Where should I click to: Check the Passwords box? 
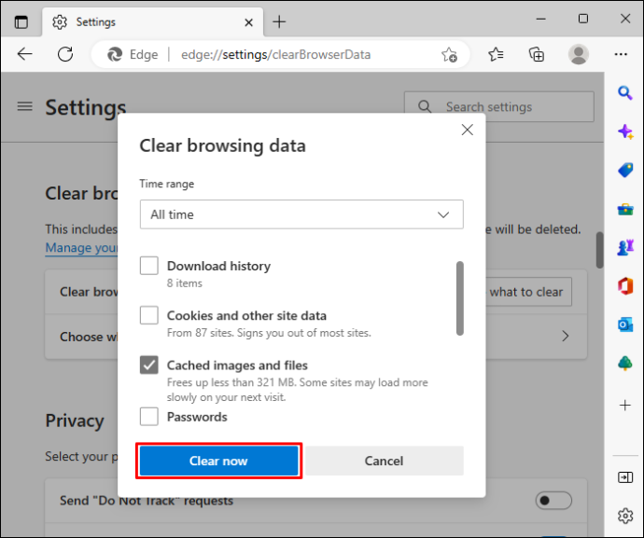pyautogui.click(x=148, y=417)
